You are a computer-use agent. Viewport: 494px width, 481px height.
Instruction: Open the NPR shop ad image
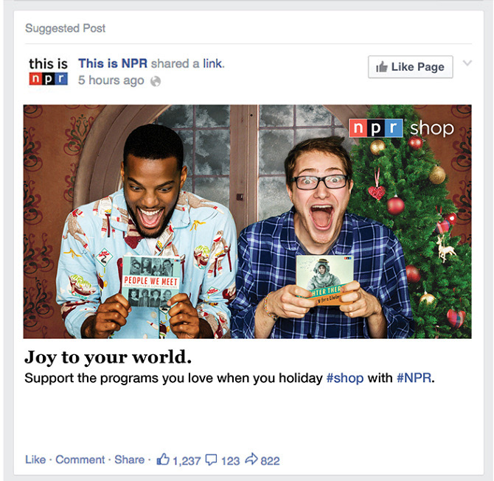[247, 222]
